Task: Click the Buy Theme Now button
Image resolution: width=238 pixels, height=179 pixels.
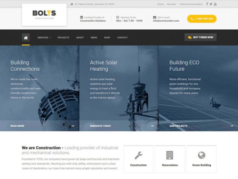Action: pyautogui.click(x=200, y=37)
